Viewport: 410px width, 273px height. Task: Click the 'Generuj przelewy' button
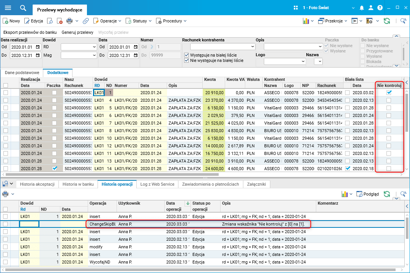77,32
